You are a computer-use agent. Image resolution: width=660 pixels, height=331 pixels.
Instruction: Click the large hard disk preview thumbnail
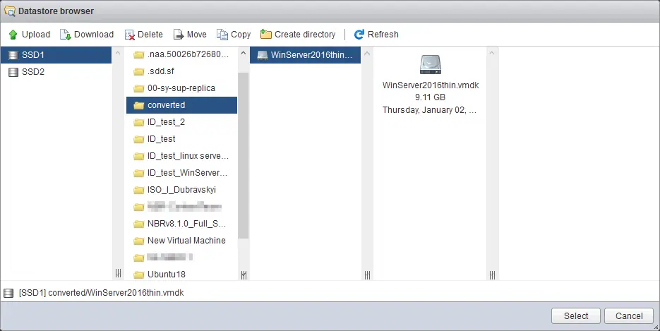click(430, 65)
